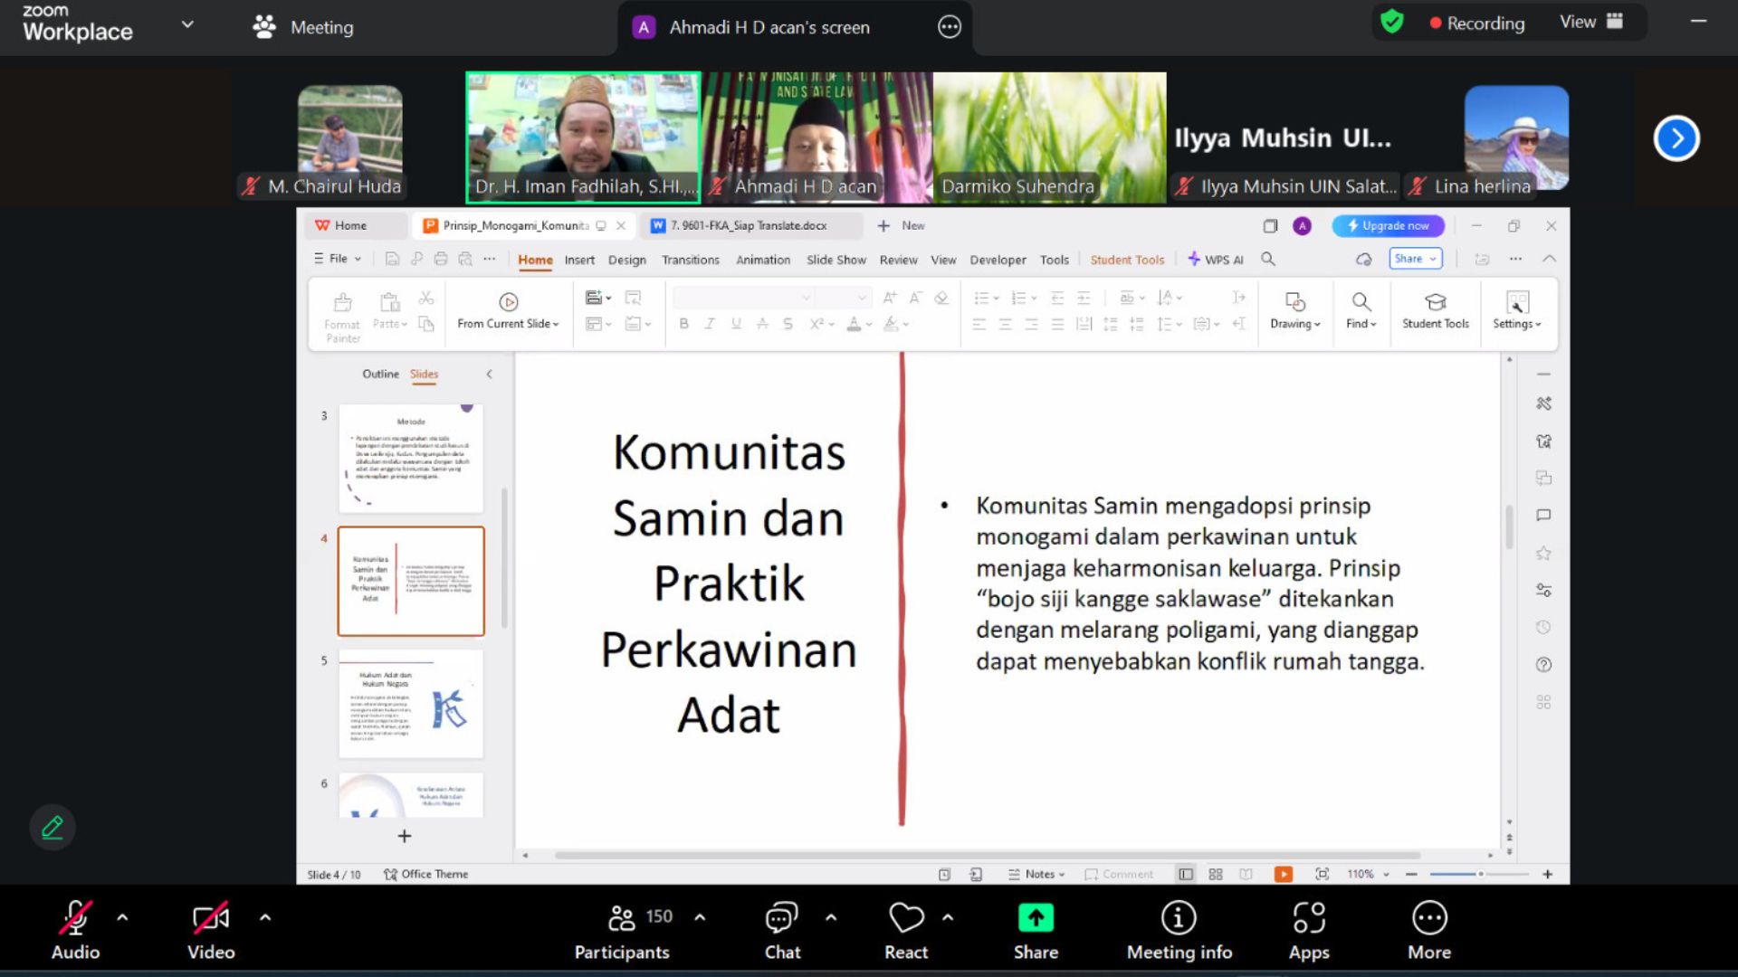Open the Transitions ribbon tab

click(690, 260)
